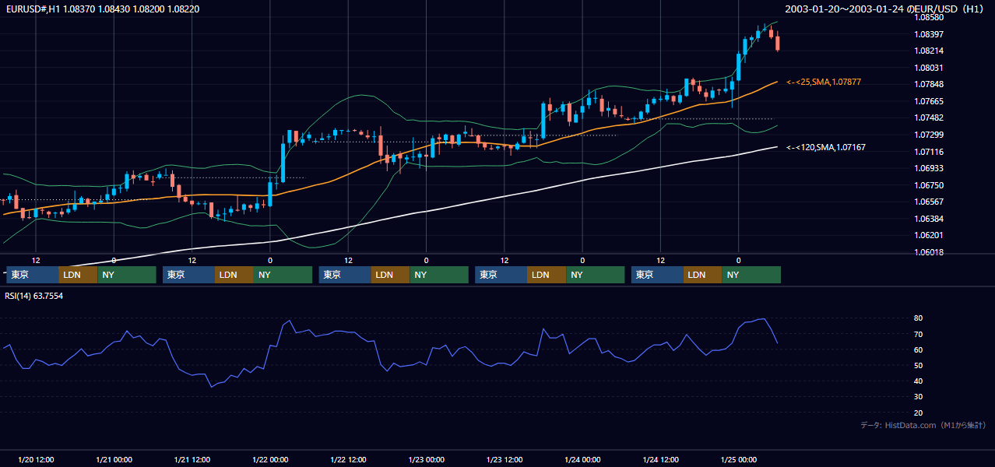Click RSI scale value 80
This screenshot has width=995, height=467.
pyautogui.click(x=919, y=318)
